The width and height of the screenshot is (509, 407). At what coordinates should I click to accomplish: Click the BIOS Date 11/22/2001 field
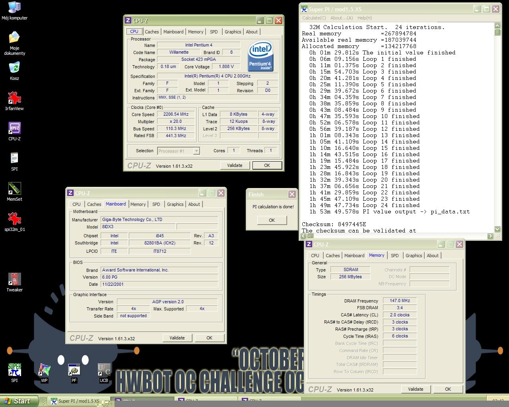coord(159,285)
